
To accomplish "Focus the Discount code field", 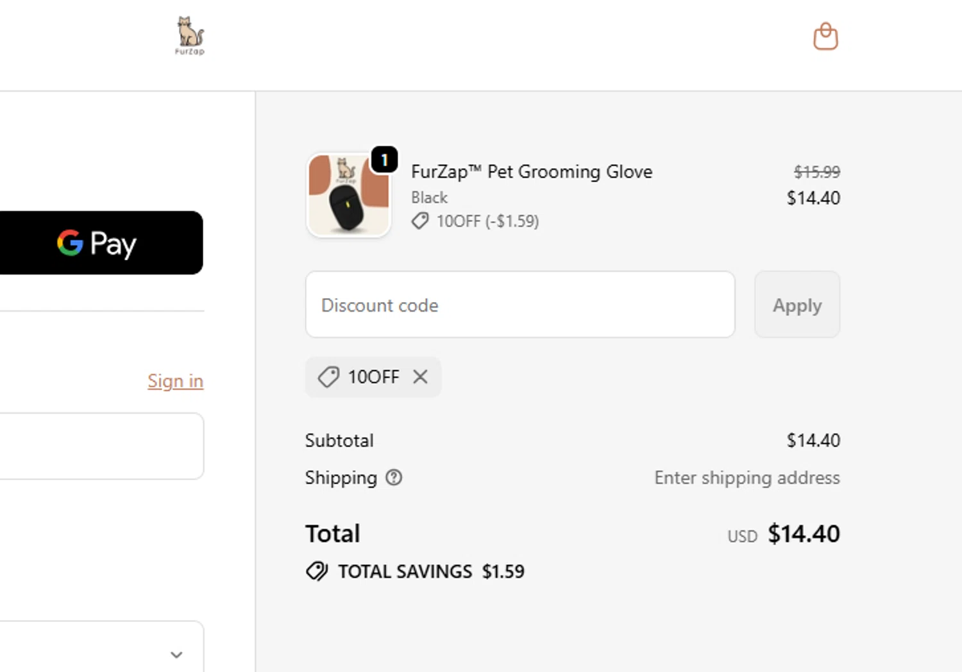I will [x=519, y=305].
